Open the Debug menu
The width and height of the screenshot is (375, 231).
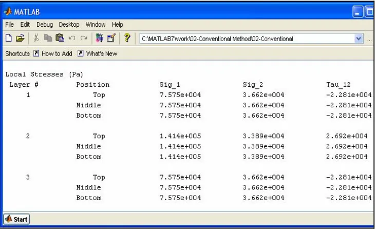45,25
